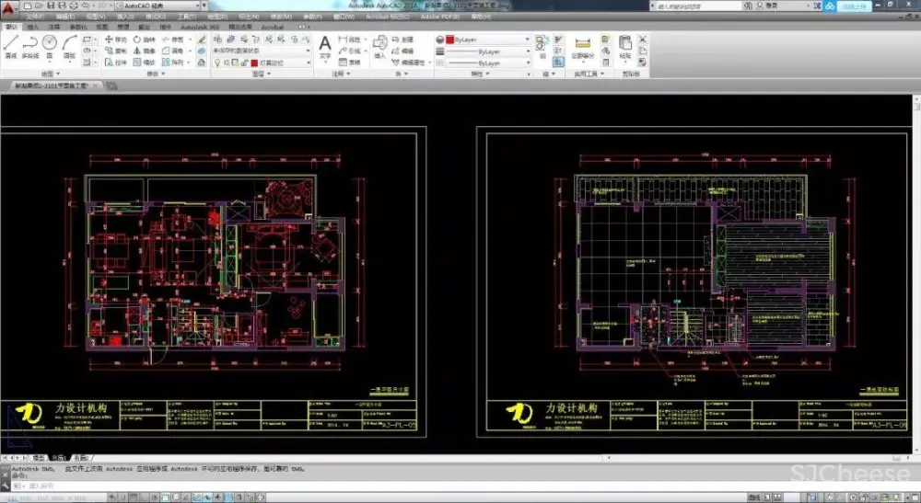921x503 pixels.
Task: Select the Circle drawing tool
Action: [52, 44]
